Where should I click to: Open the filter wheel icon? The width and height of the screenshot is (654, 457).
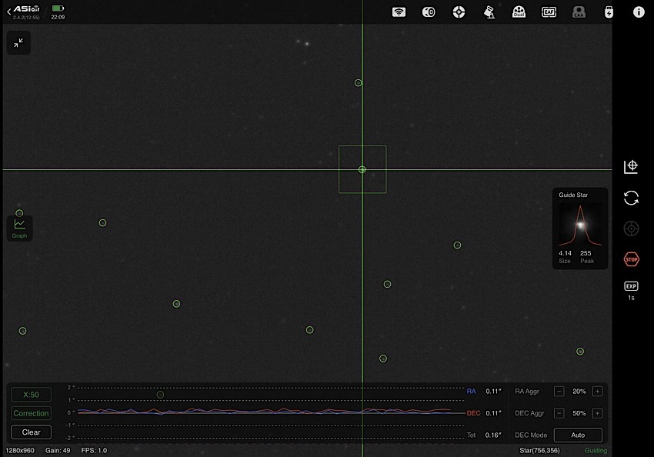coord(459,12)
